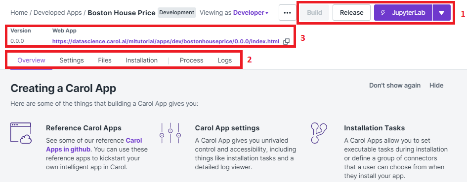Image resolution: width=467 pixels, height=182 pixels.
Task: Click the Carol App settings sliders icon
Action: [170, 133]
